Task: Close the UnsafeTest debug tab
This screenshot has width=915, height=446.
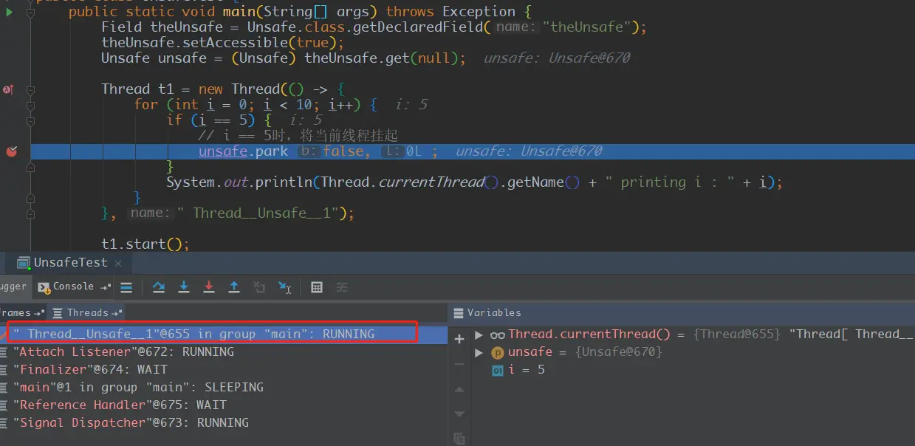Action: coord(120,262)
